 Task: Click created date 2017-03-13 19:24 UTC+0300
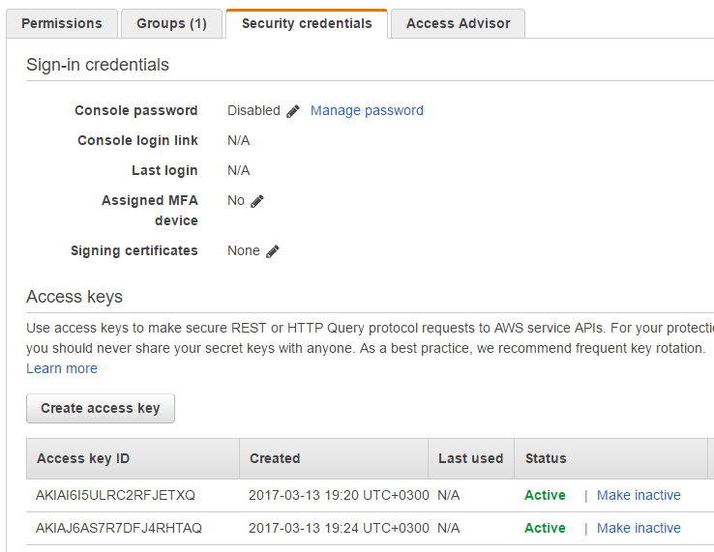coord(339,528)
